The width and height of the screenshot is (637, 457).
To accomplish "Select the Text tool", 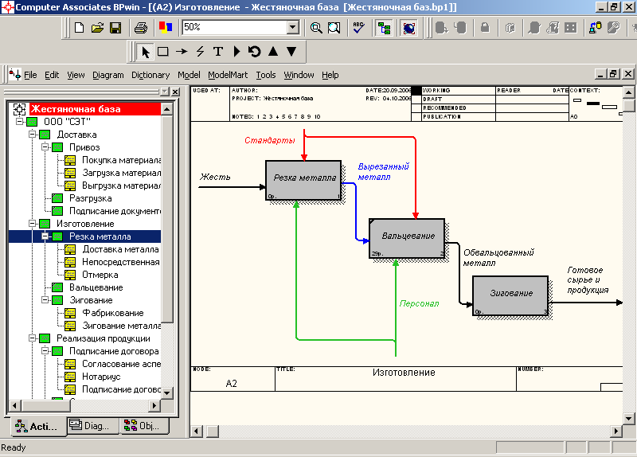I will point(217,52).
